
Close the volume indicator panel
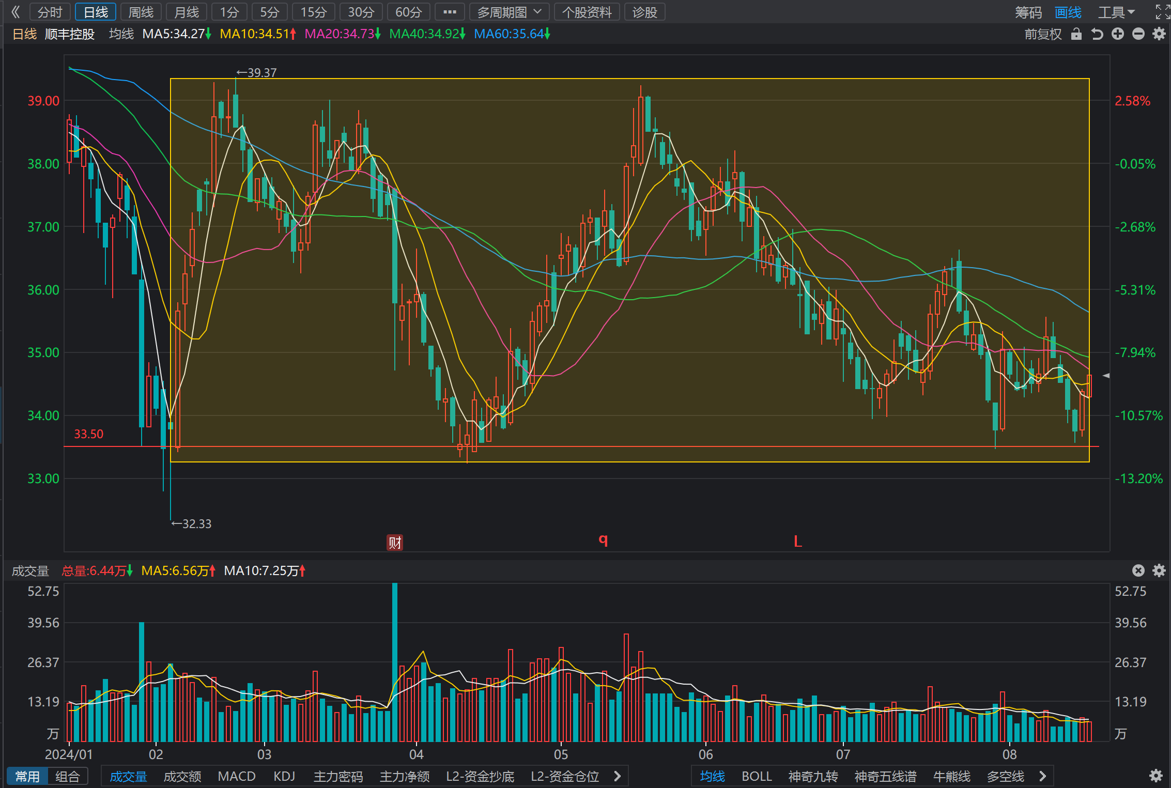tap(1138, 570)
